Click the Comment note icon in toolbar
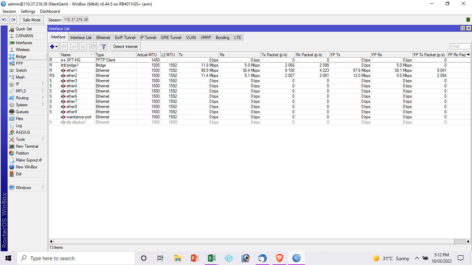472x265 pixels. tap(93, 47)
